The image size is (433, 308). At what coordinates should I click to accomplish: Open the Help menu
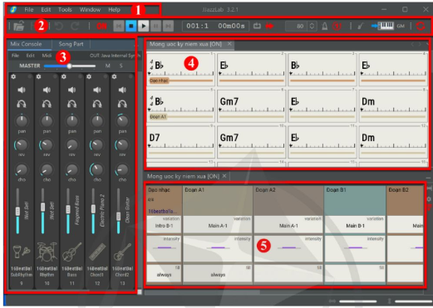(x=114, y=10)
